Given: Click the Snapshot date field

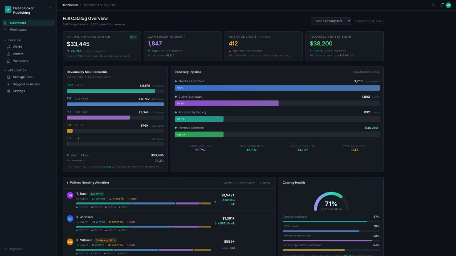Looking at the screenshot, I should [368, 21].
